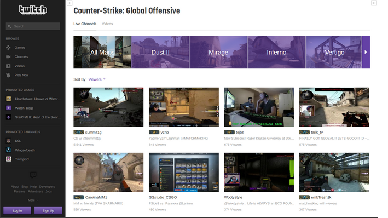
Task: Click the Wootystyle channel name
Action: pos(233,197)
